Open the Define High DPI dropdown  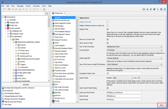(135, 58)
